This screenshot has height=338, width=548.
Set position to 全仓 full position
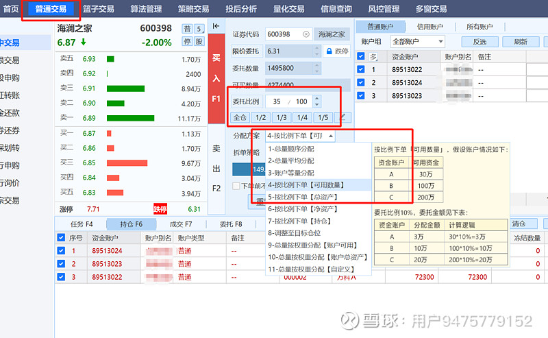(x=240, y=117)
